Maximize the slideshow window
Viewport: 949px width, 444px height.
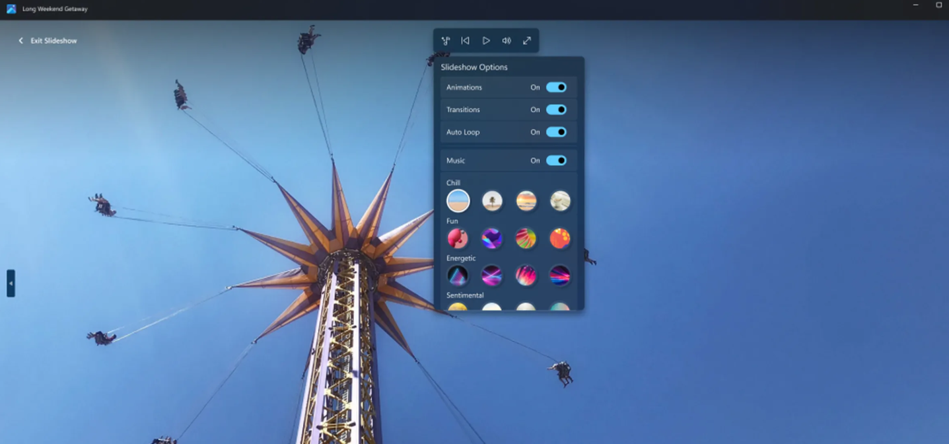[938, 5]
